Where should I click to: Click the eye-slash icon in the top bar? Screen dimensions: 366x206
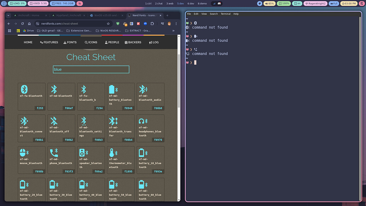[x=79, y=3]
